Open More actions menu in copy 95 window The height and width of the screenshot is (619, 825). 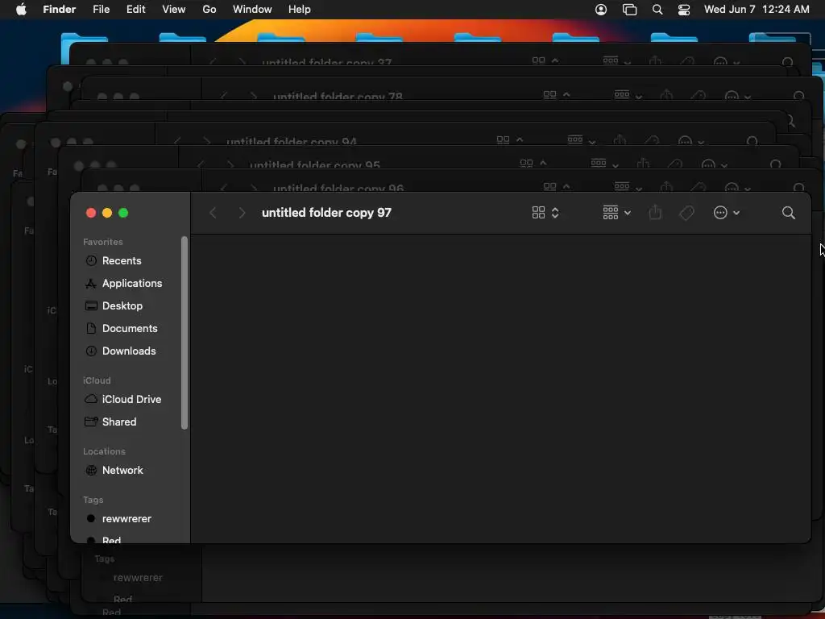coord(714,164)
